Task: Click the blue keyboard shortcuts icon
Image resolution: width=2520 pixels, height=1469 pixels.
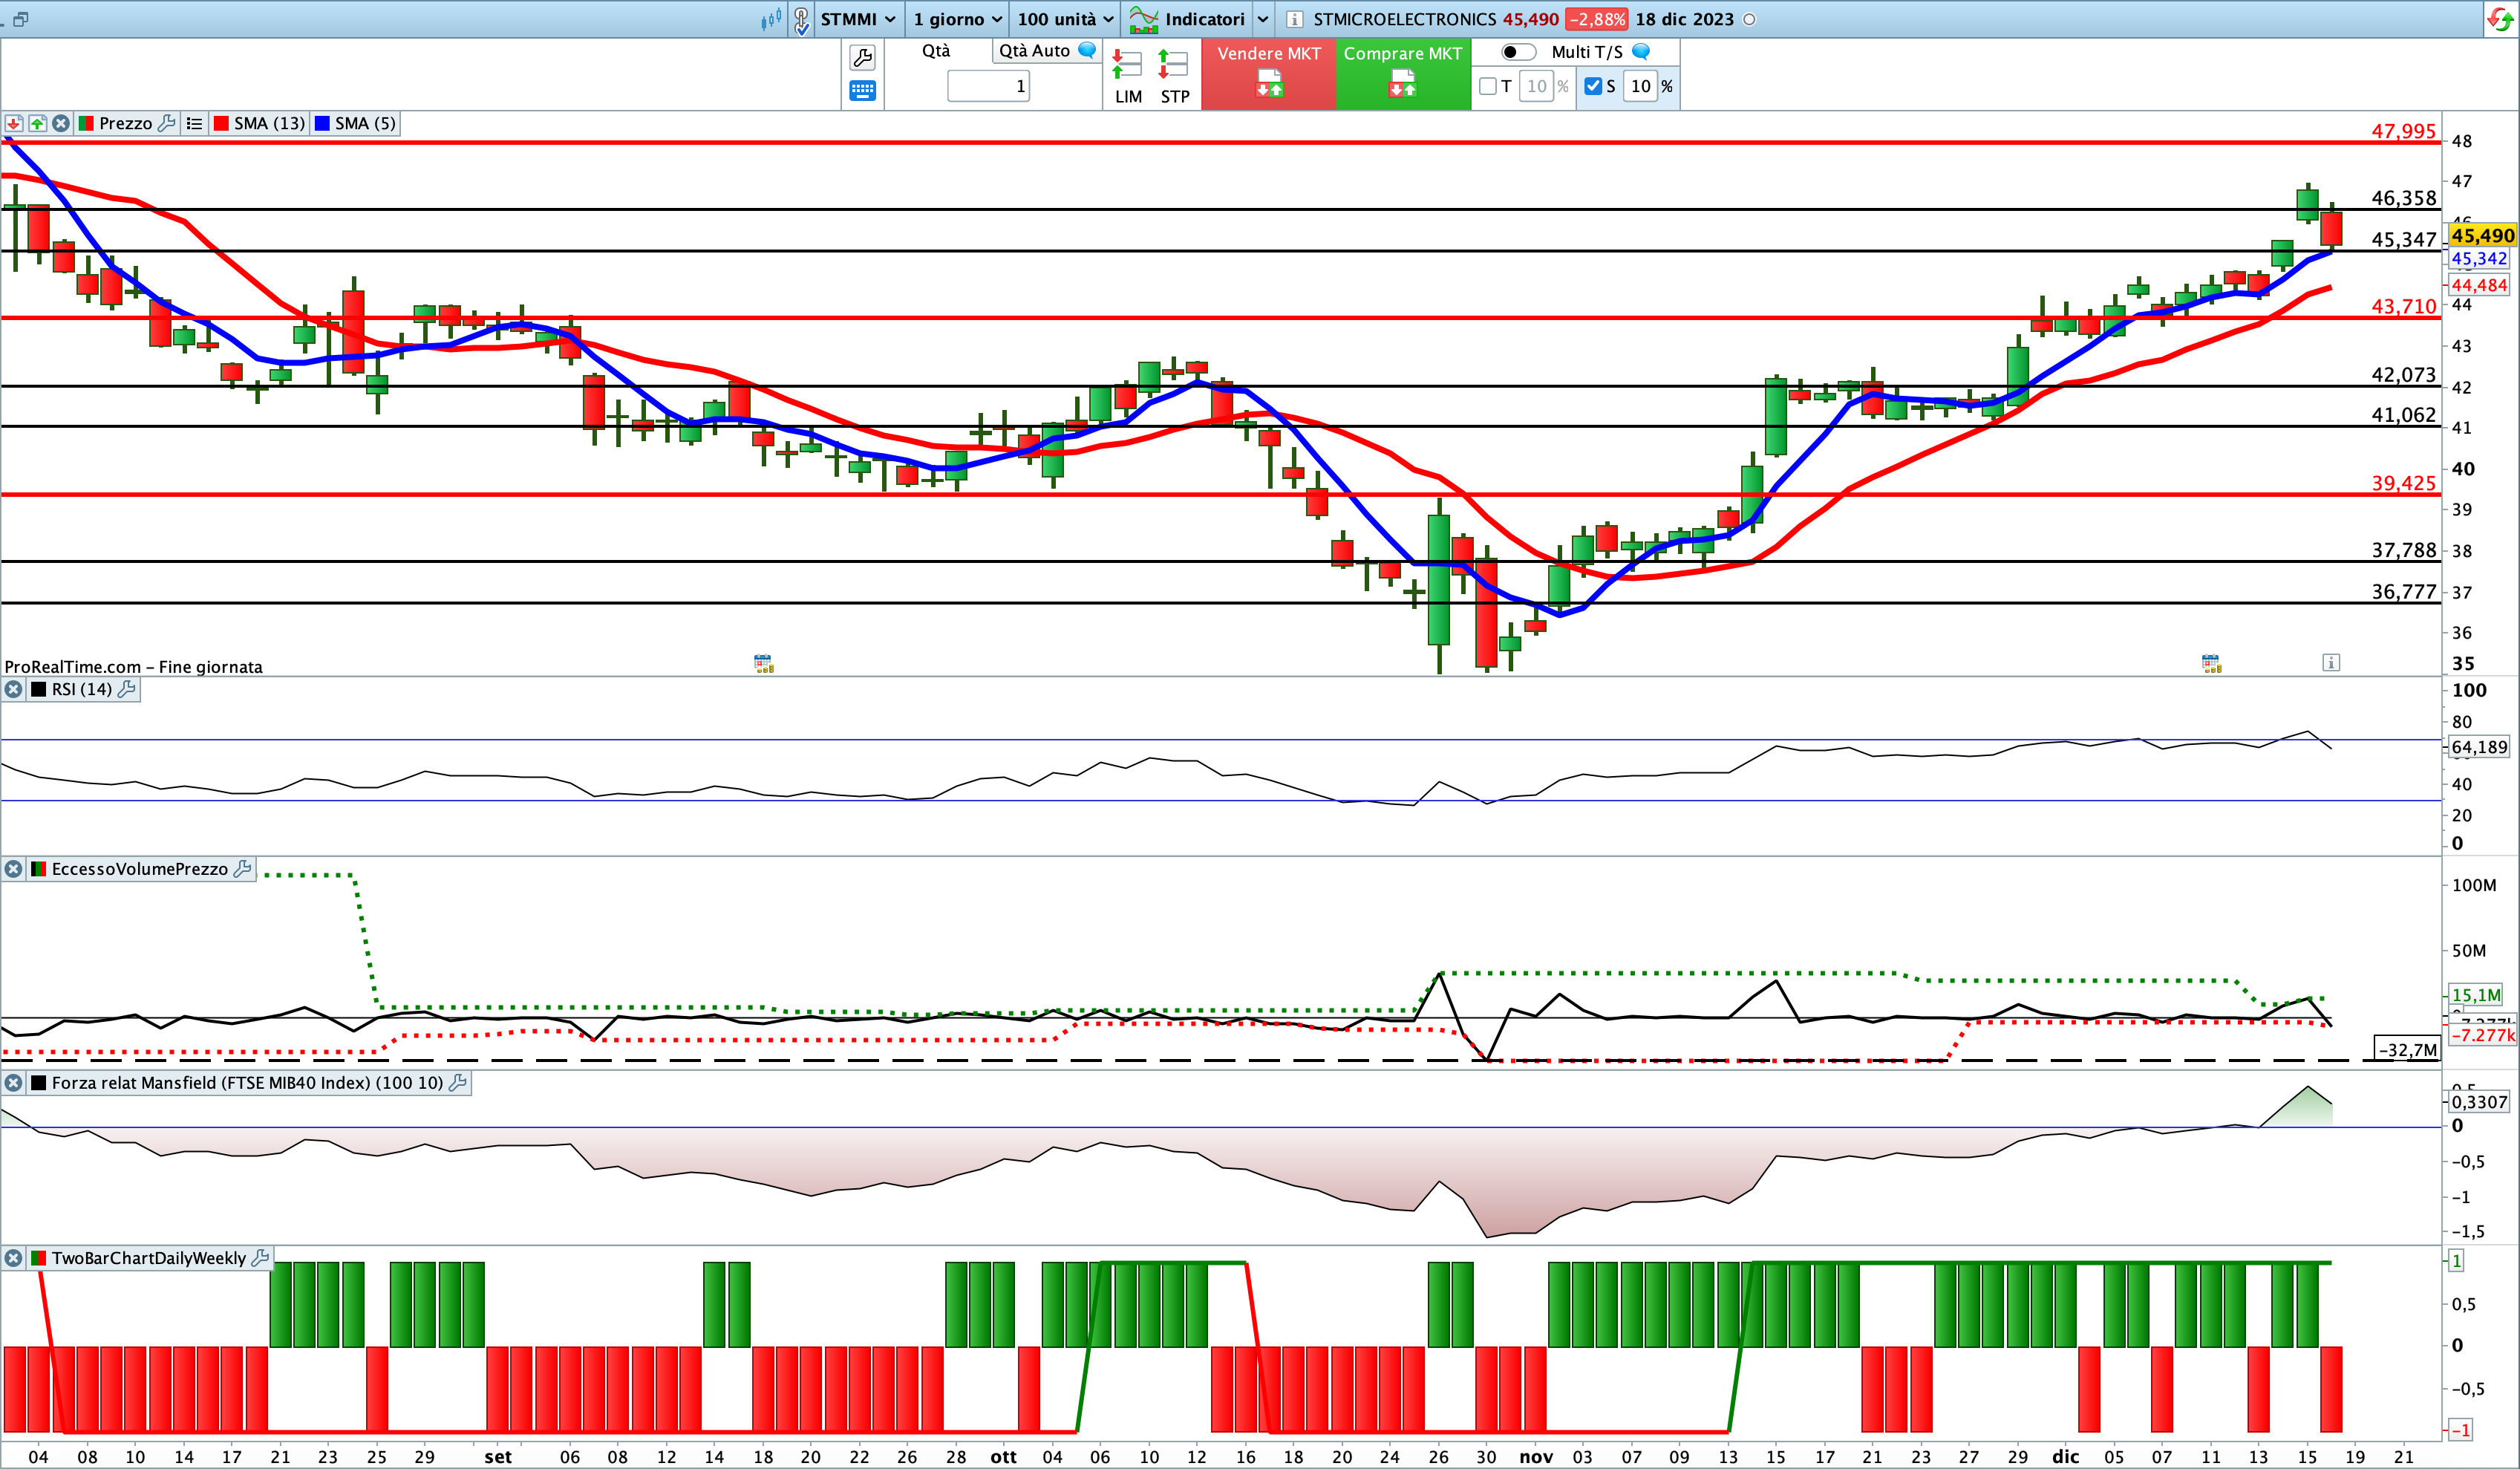Action: [x=862, y=91]
